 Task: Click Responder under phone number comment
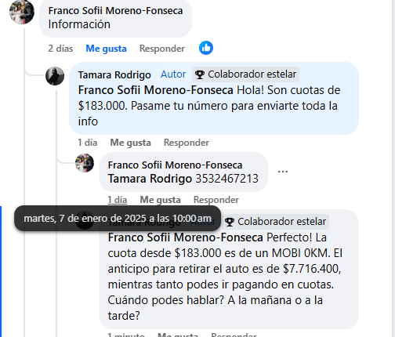(216, 200)
